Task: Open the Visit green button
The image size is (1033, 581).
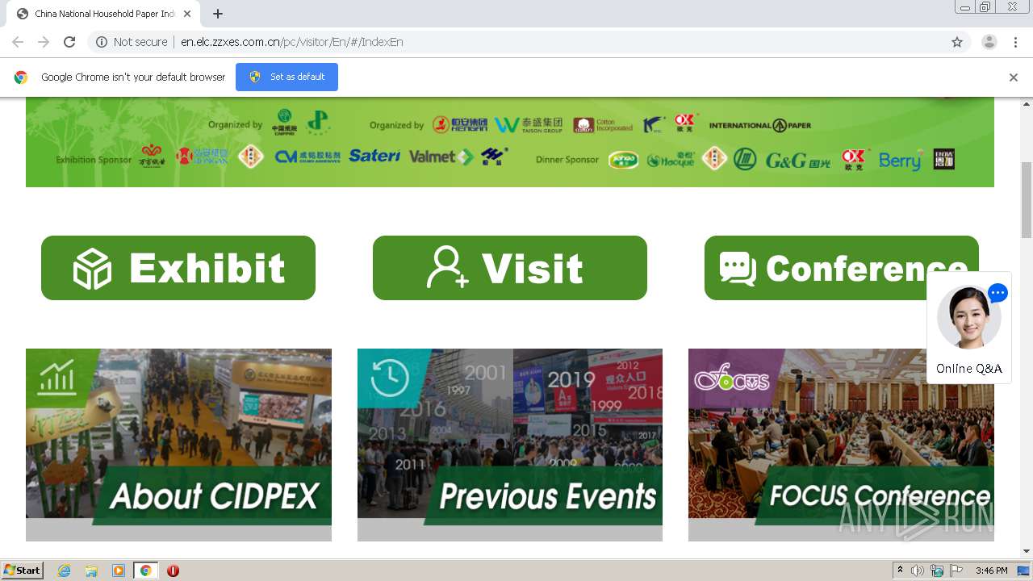Action: click(x=510, y=268)
